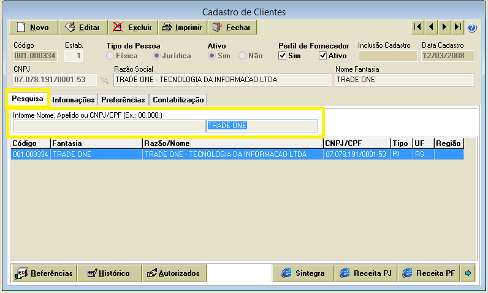
Task: Go to last record arrow
Action: click(x=458, y=28)
